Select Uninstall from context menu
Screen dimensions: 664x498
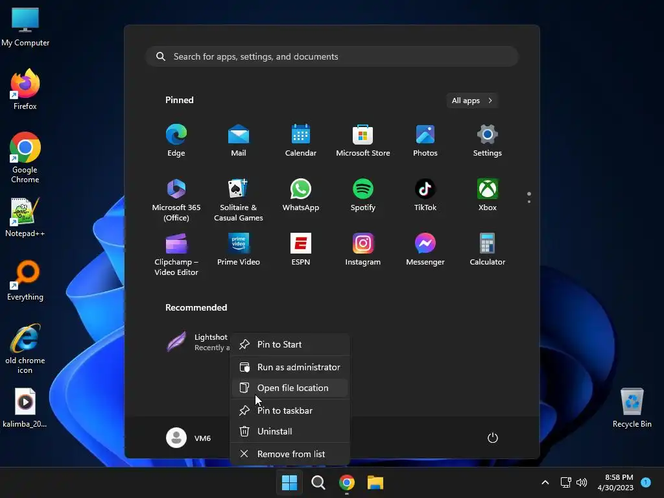[x=290, y=431]
